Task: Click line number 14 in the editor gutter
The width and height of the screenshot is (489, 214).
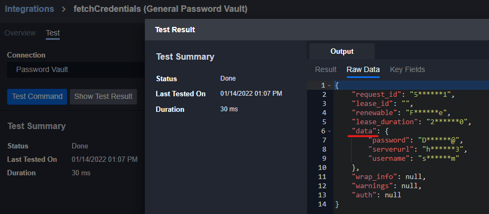Action: point(322,204)
